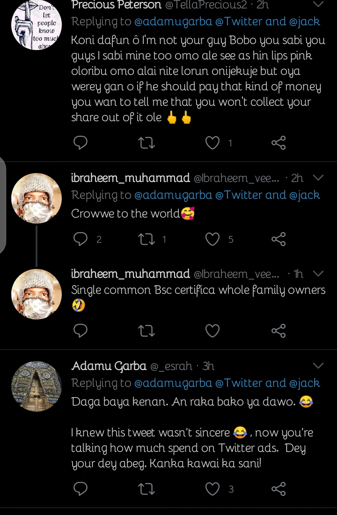View ibraheem_muhammad's profile picture on the first tweet
The width and height of the screenshot is (337, 515).
[37, 198]
